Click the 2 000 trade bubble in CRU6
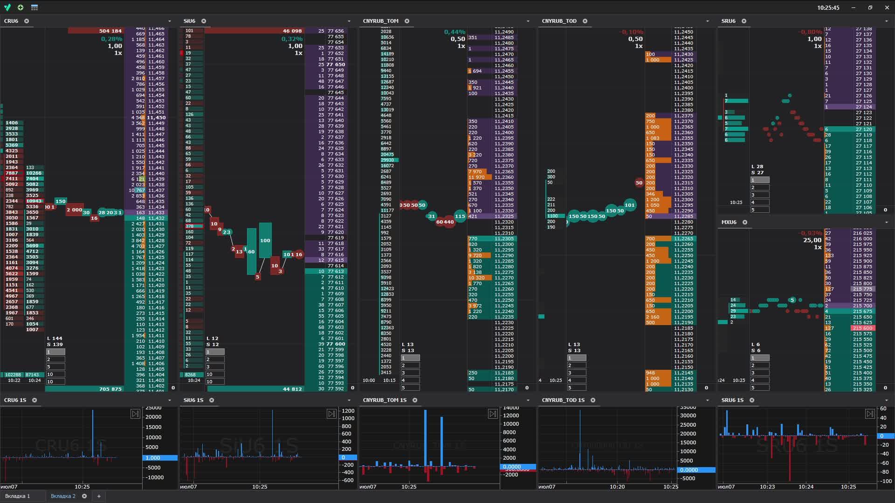The width and height of the screenshot is (895, 503). coord(74,210)
